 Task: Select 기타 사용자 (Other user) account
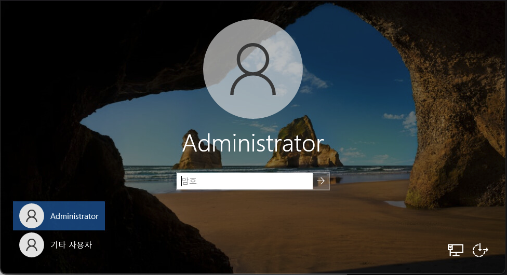[x=59, y=244]
